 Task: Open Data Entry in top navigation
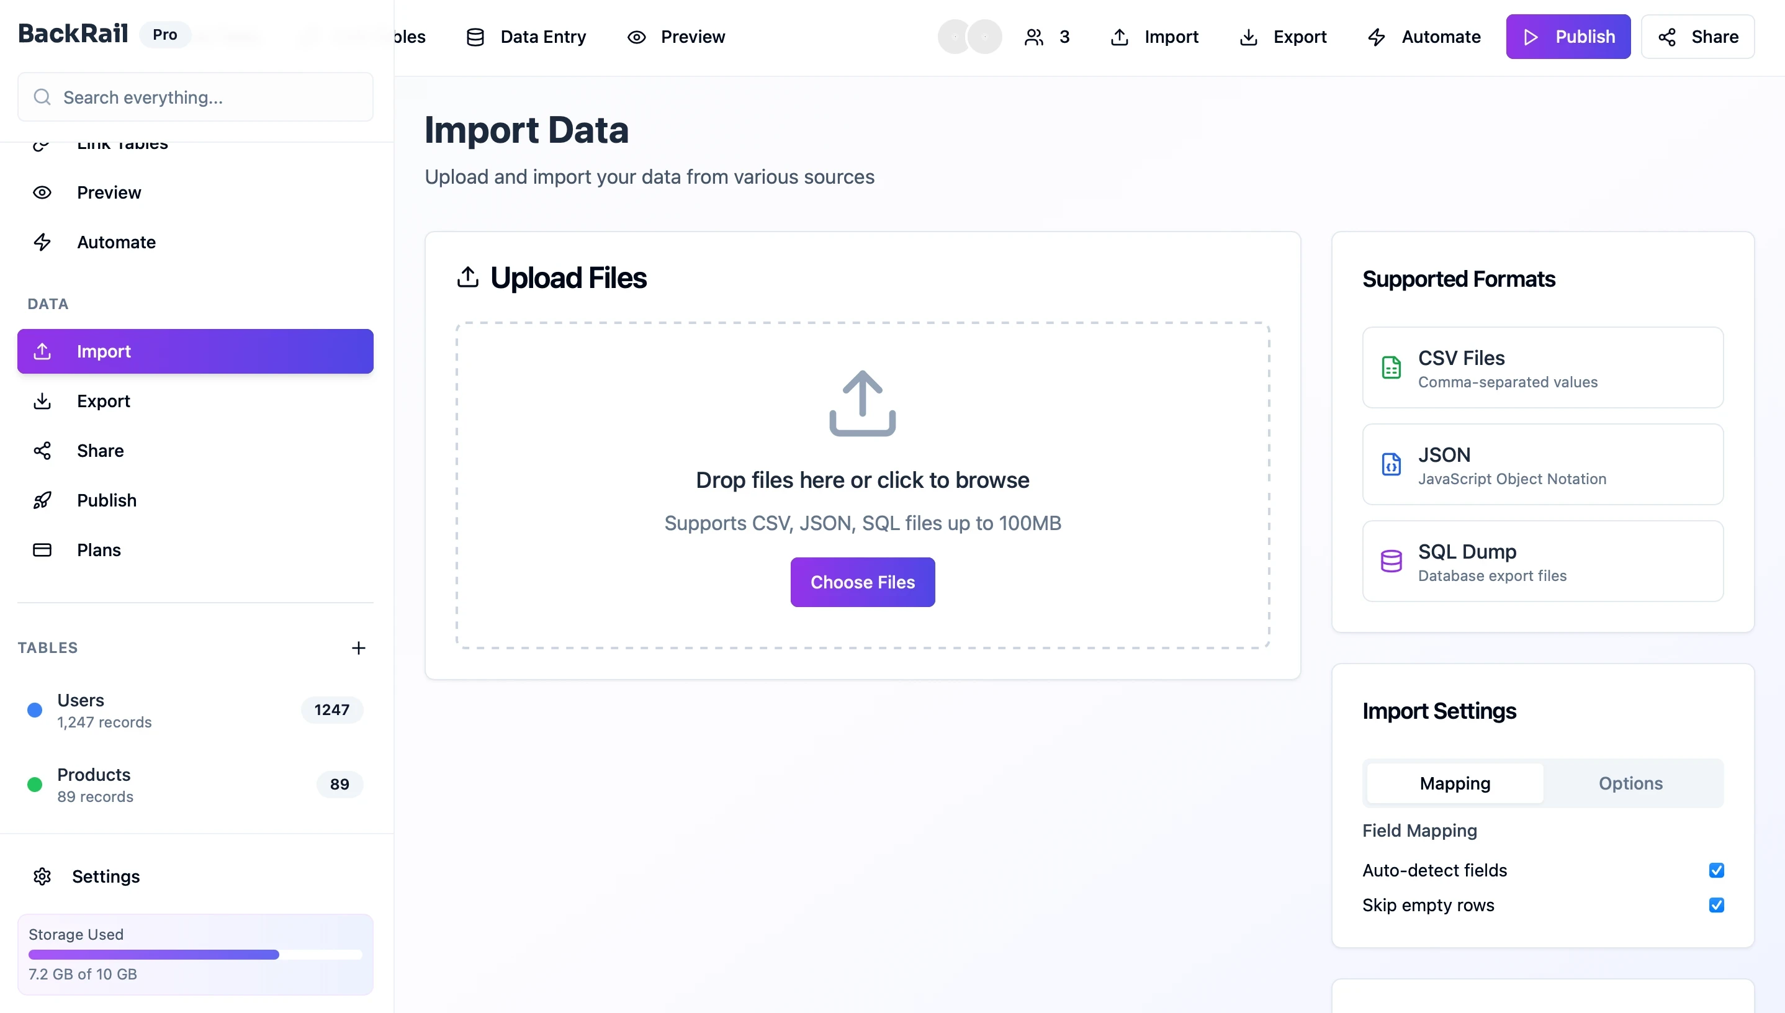tap(526, 37)
